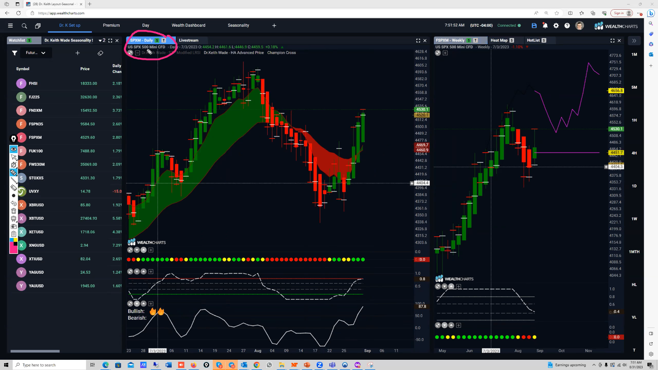Filter the watchlist with funnel icon
658x370 pixels.
click(x=14, y=53)
